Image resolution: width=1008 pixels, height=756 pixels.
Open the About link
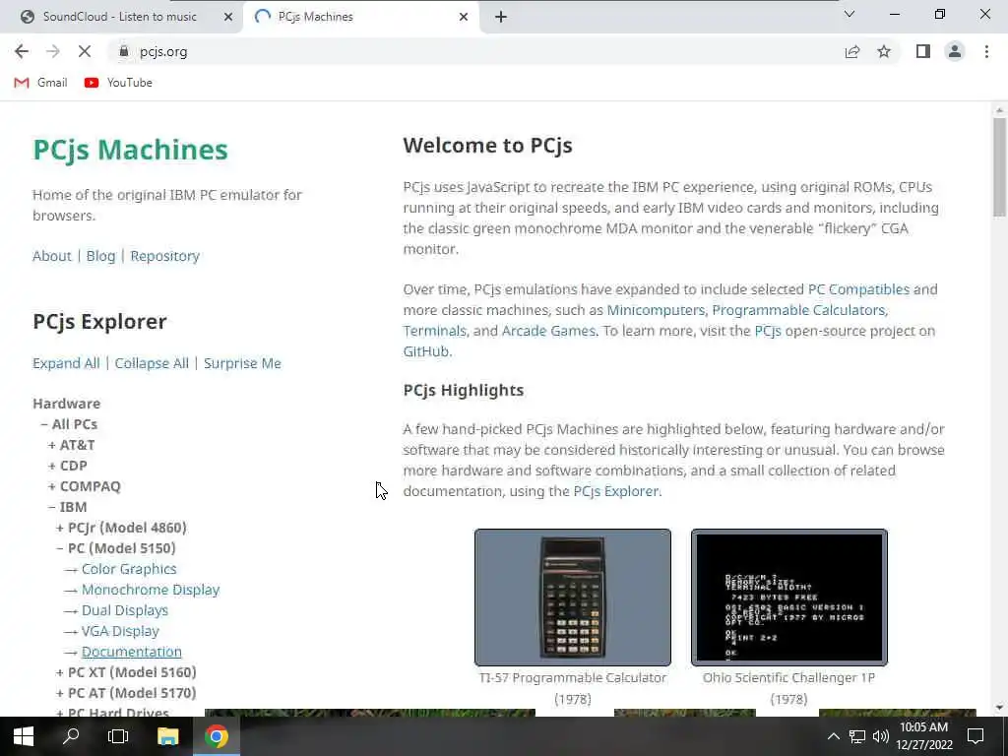[x=52, y=256]
